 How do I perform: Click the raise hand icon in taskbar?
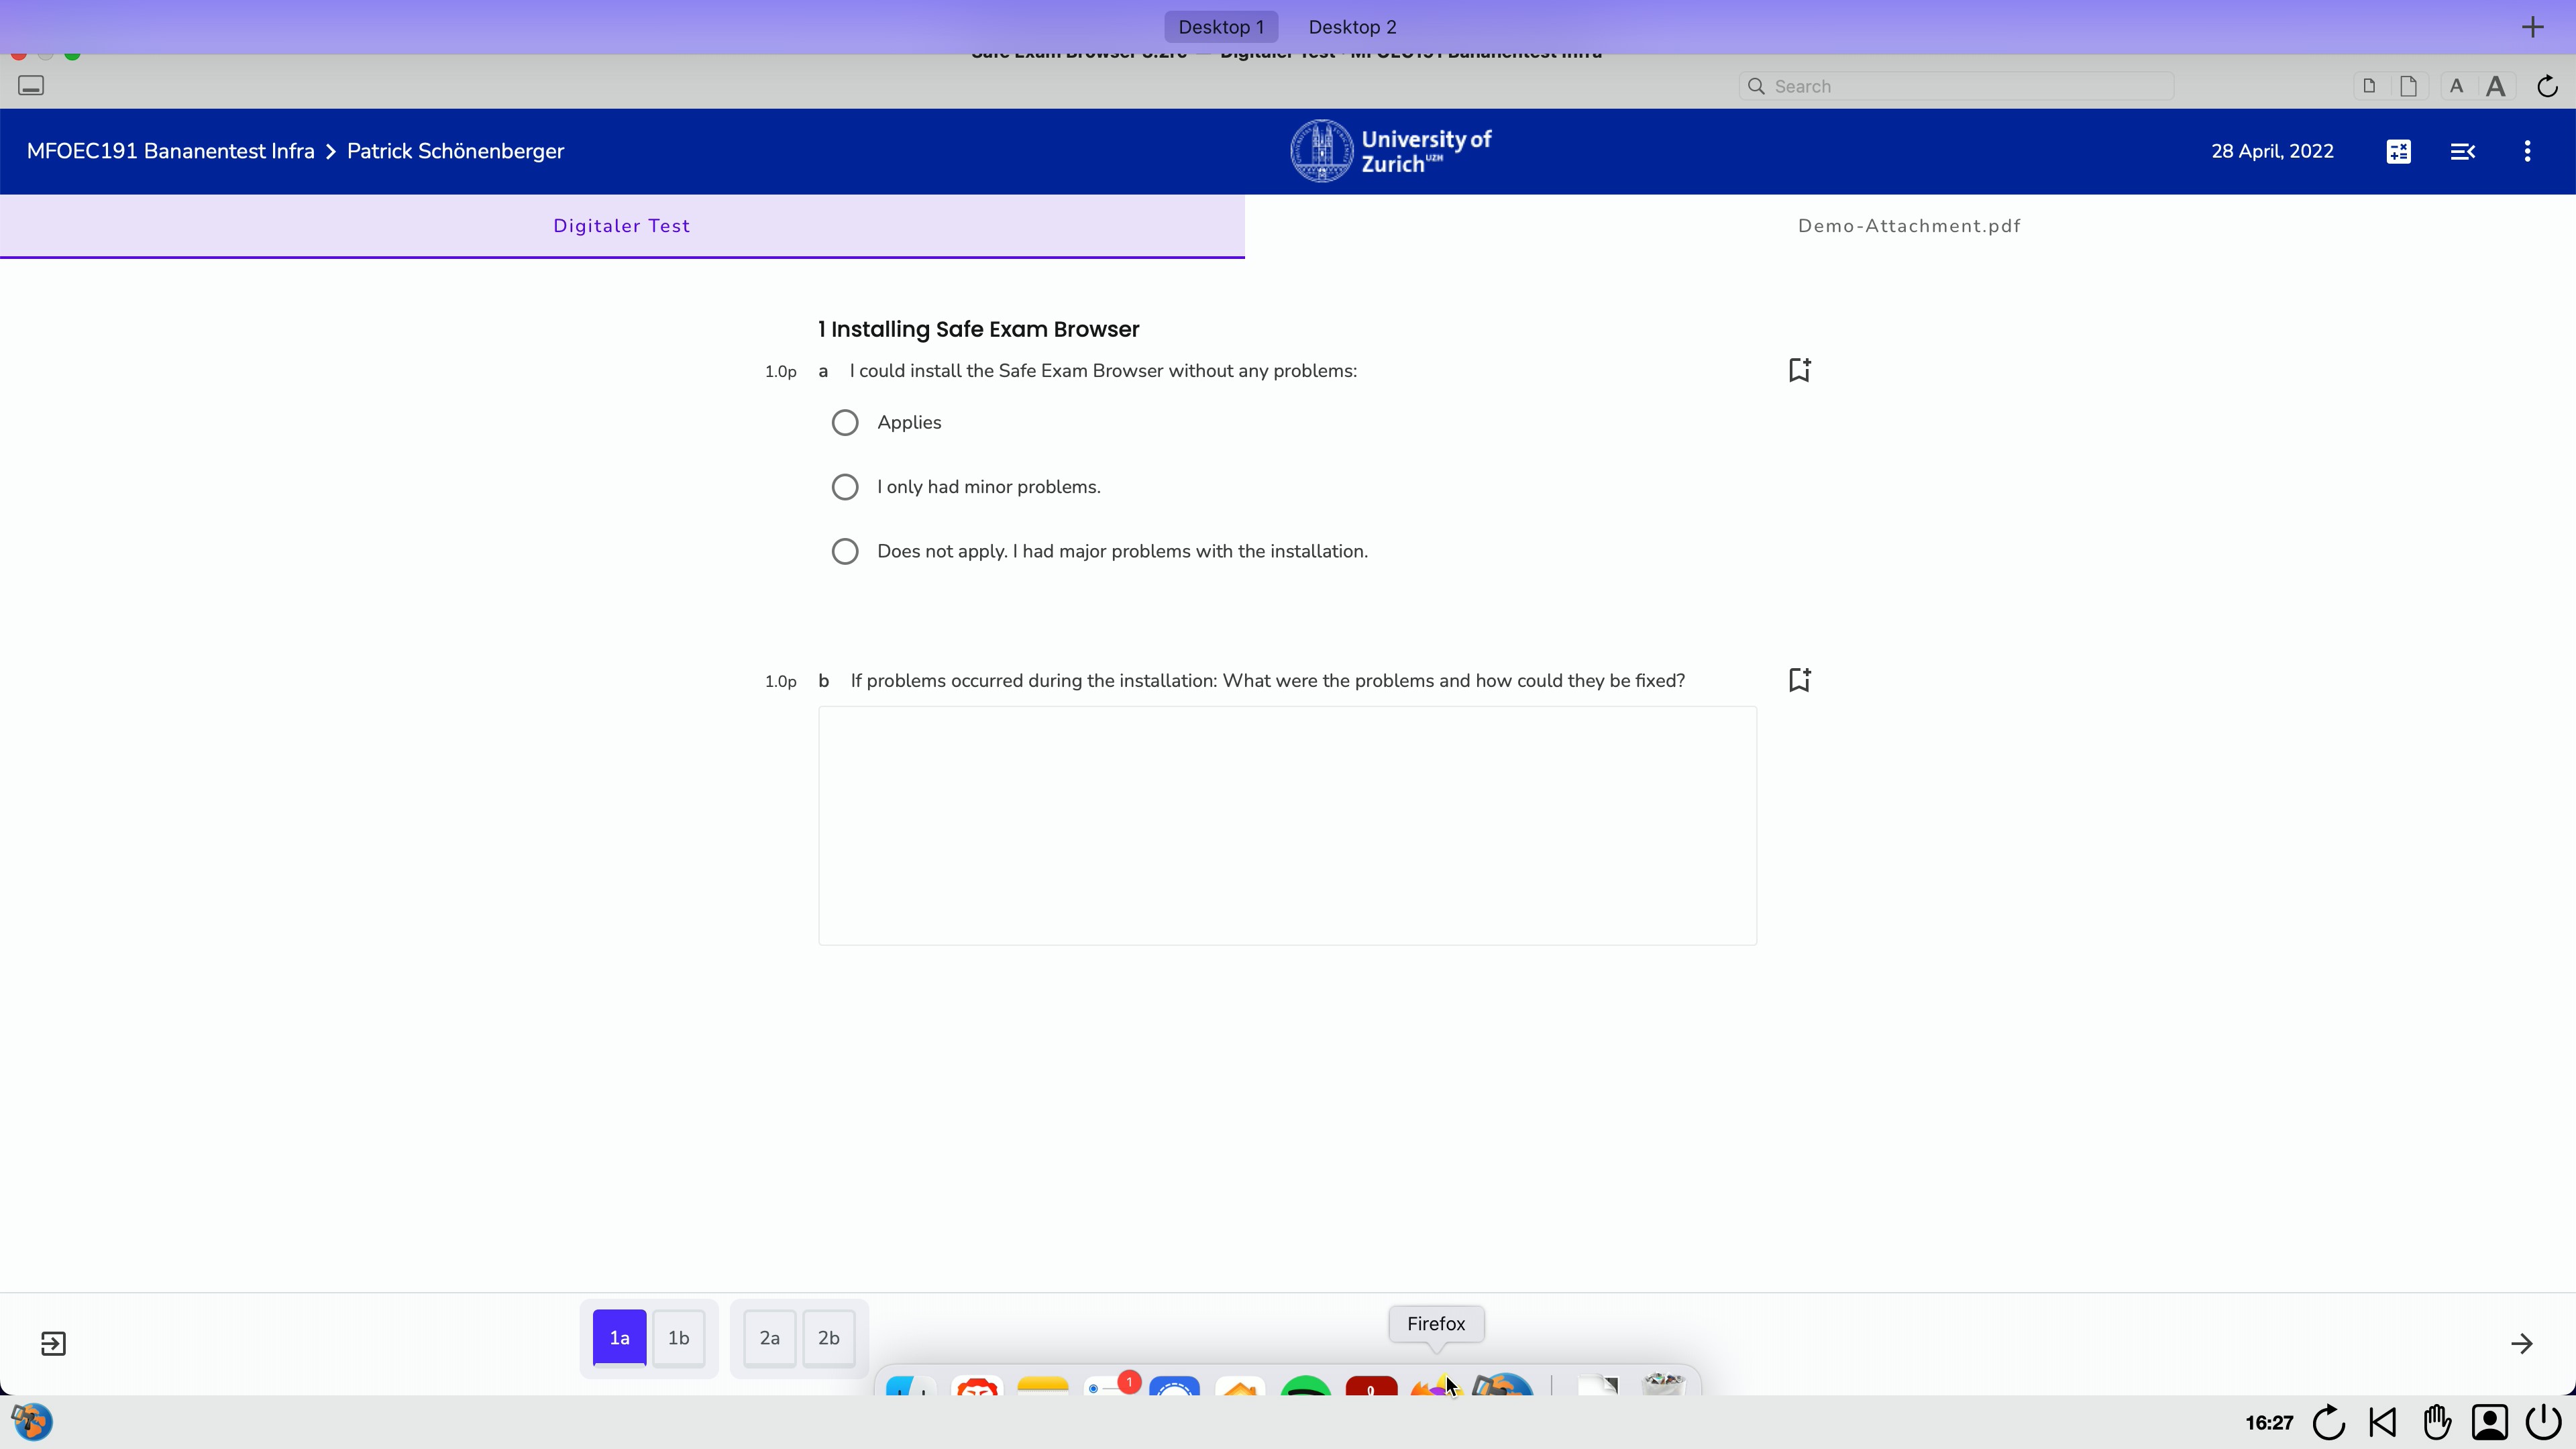[x=2437, y=1421]
